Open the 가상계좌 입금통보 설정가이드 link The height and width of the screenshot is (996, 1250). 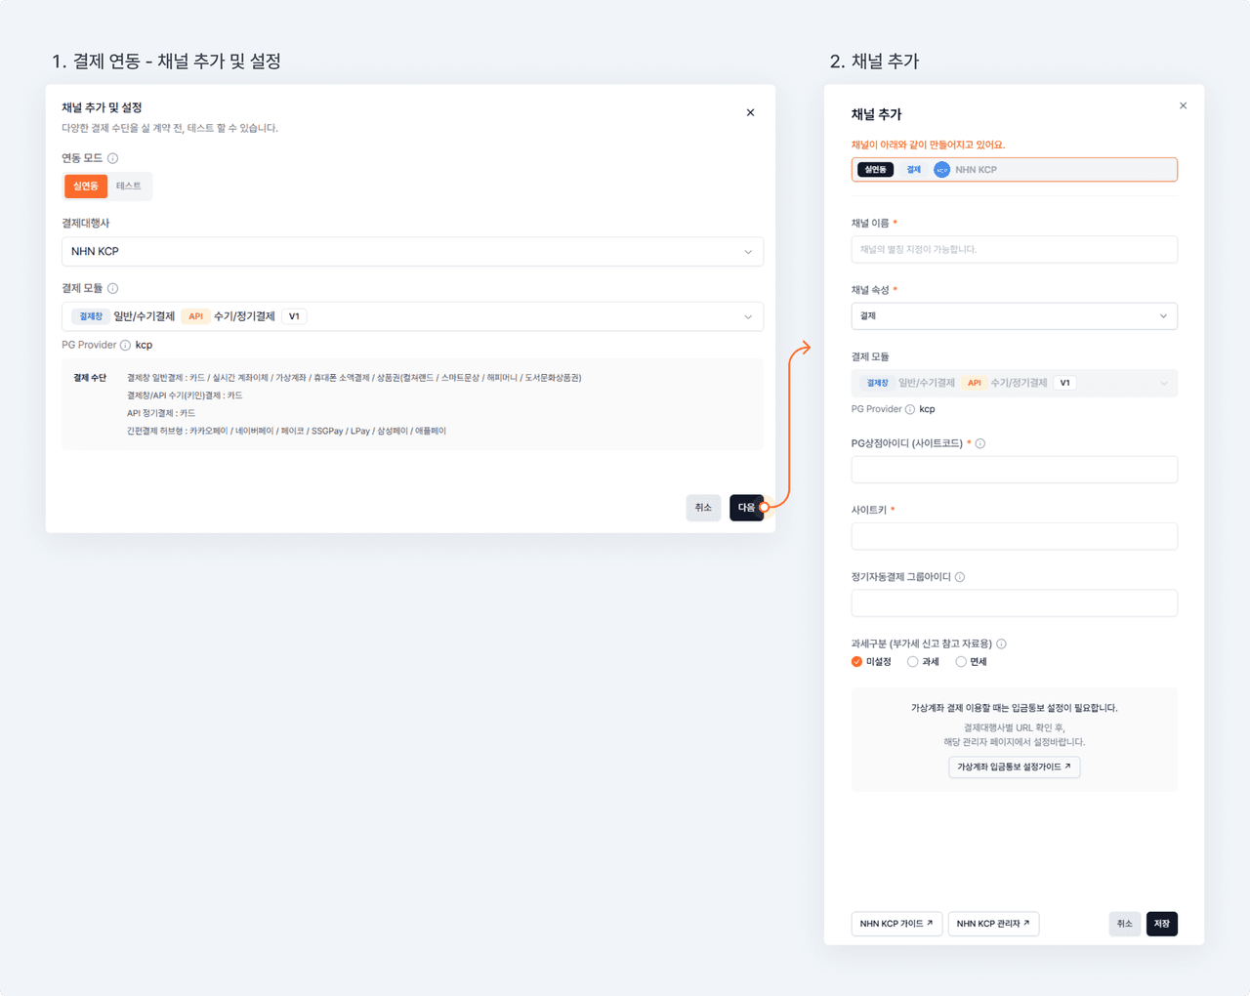(x=1014, y=768)
